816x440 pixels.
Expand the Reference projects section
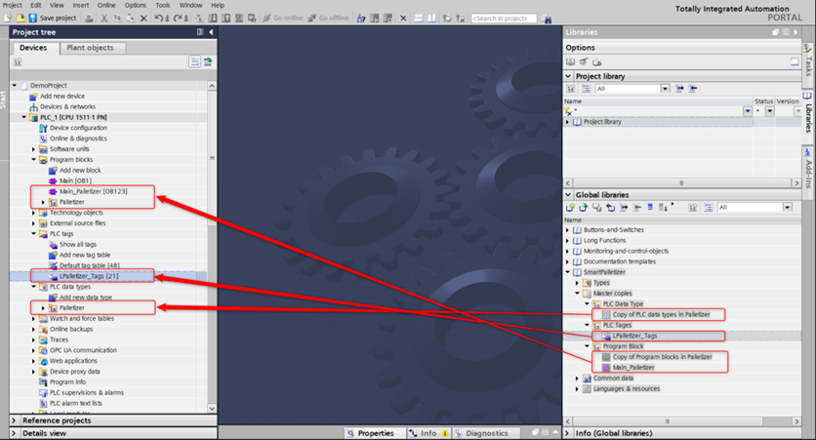point(14,420)
